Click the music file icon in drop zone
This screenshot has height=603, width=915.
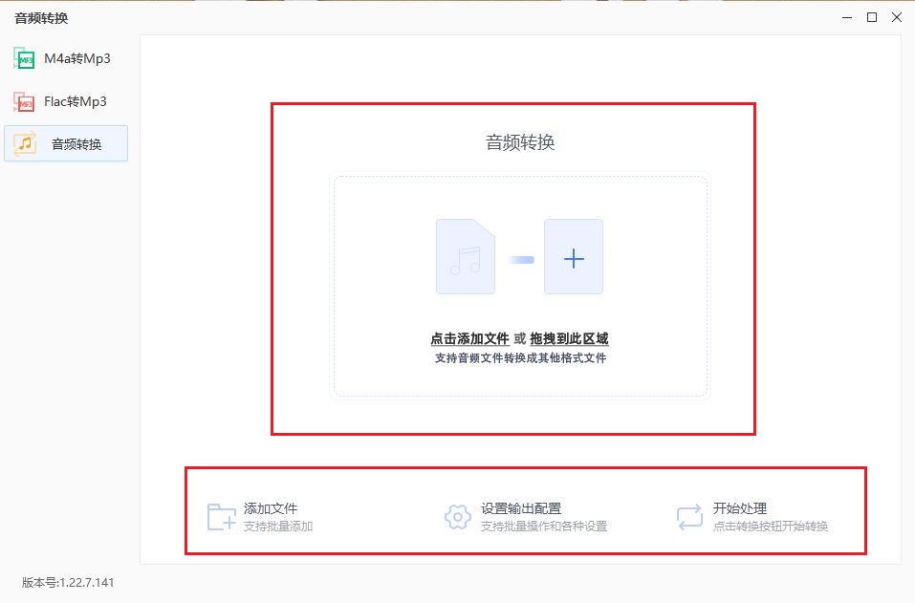coord(465,256)
